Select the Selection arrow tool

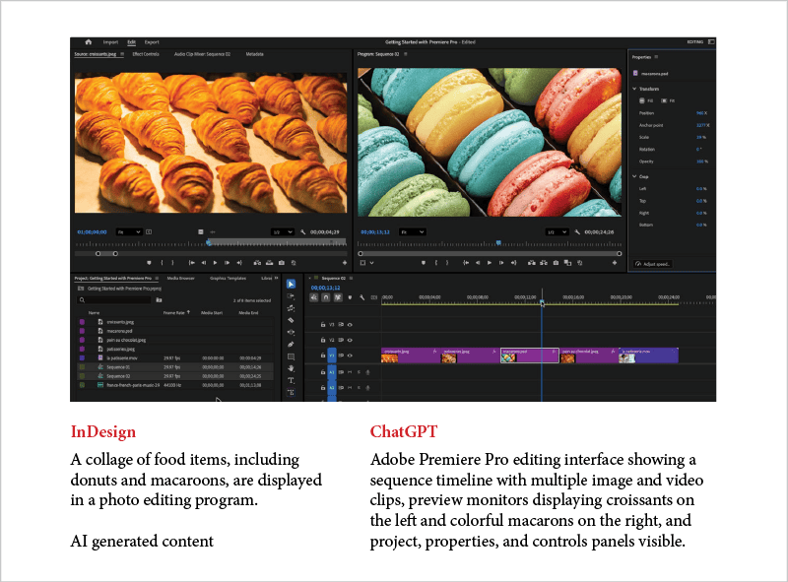291,284
